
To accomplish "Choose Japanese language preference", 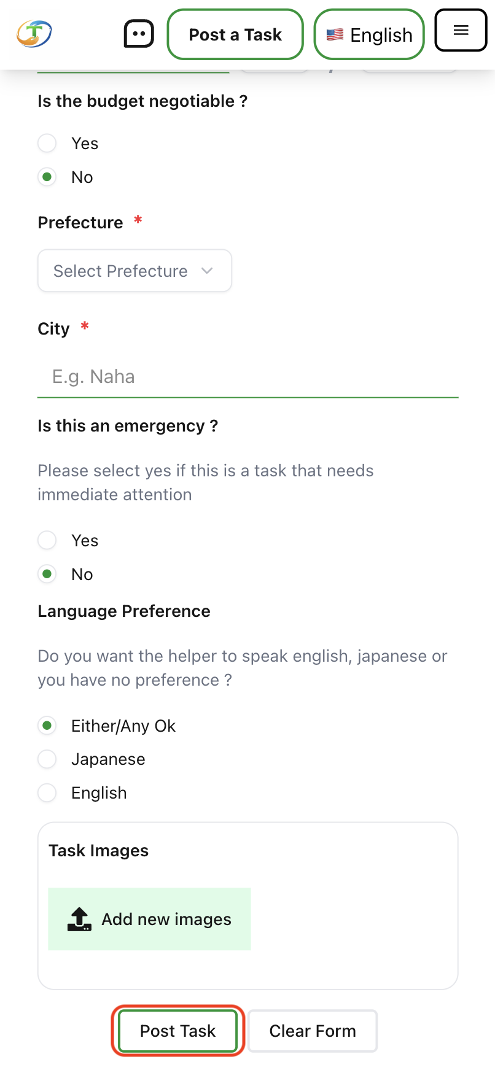I will tap(47, 759).
